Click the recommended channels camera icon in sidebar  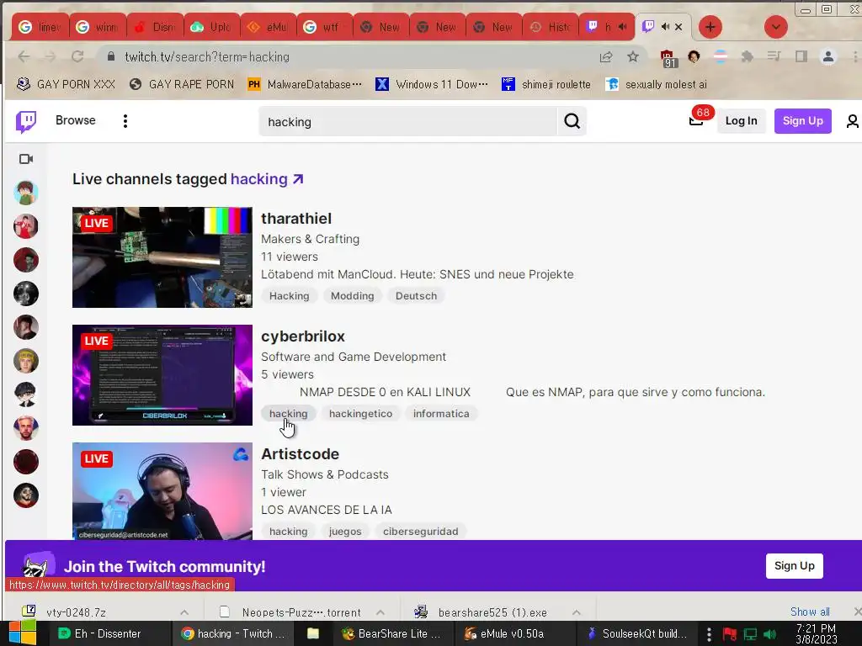coord(26,159)
